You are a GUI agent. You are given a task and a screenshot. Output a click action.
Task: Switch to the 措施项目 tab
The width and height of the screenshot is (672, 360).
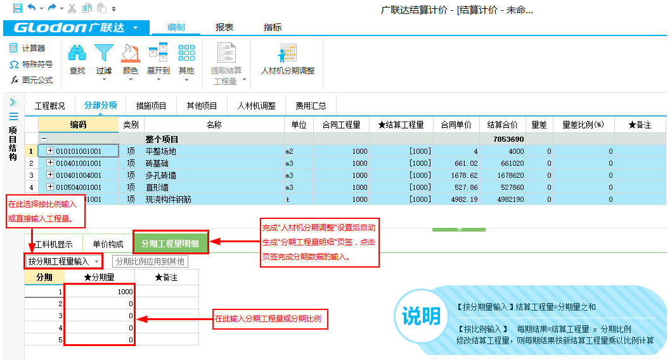click(x=151, y=106)
